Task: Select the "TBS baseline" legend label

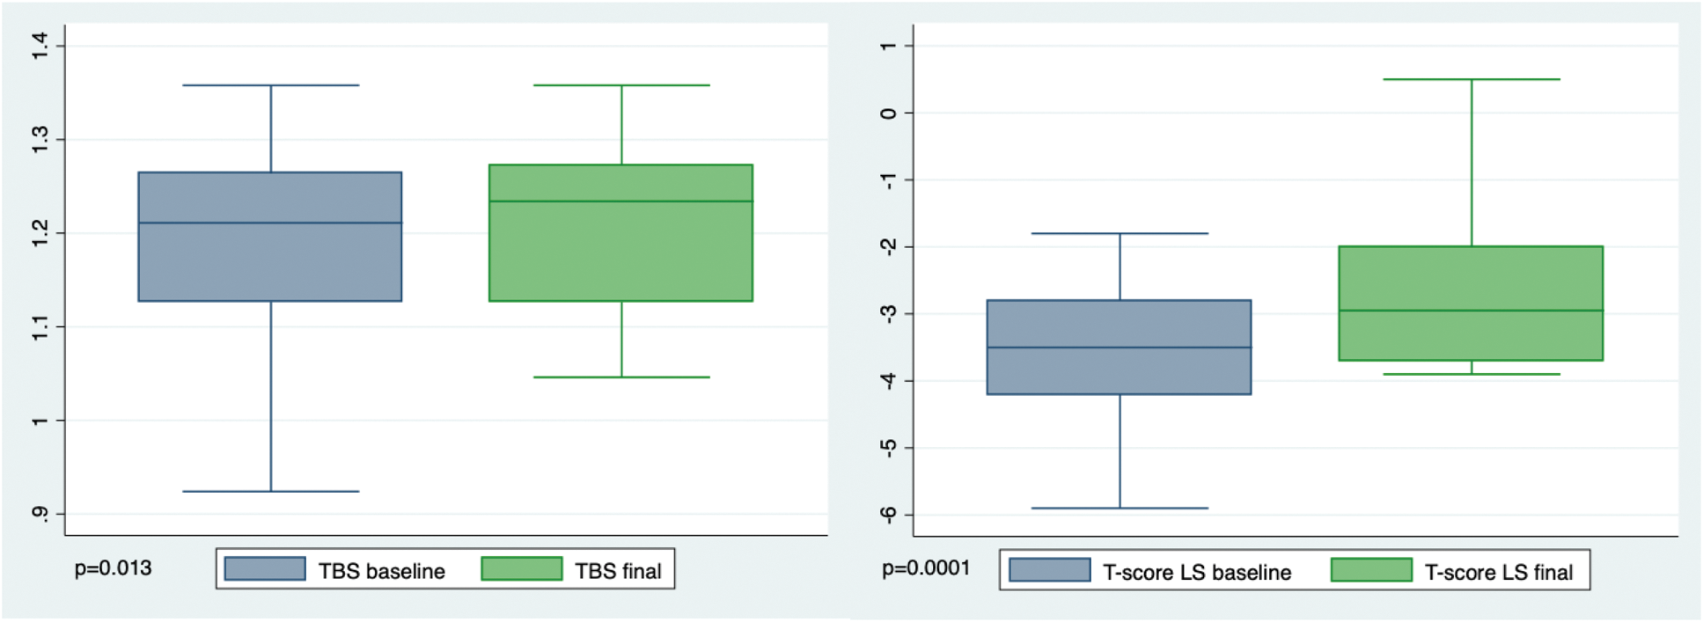Action: coord(382,571)
